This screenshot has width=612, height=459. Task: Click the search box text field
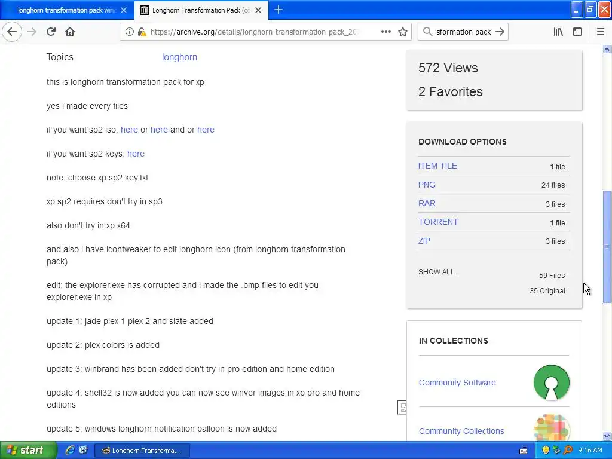coord(463,32)
